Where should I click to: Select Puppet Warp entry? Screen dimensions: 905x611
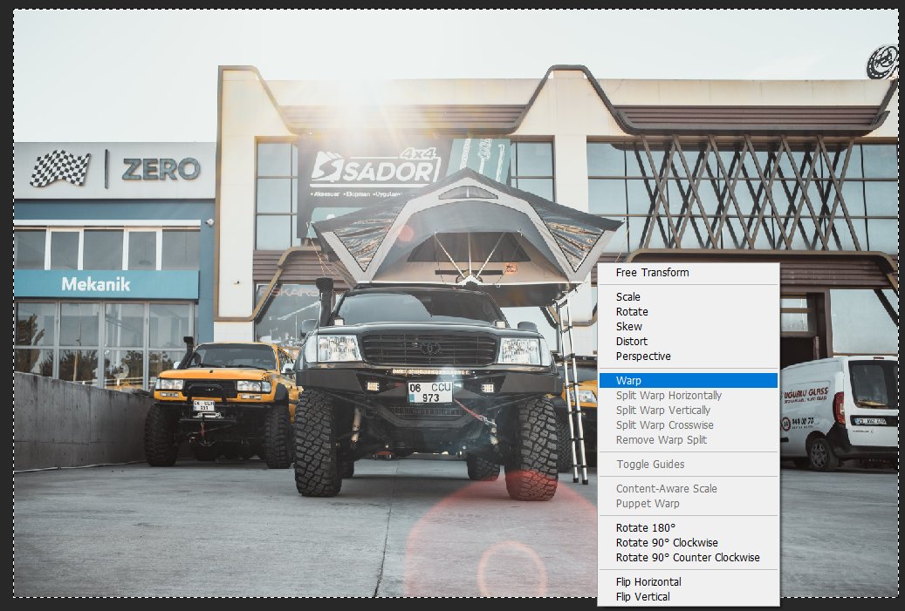[689, 504]
